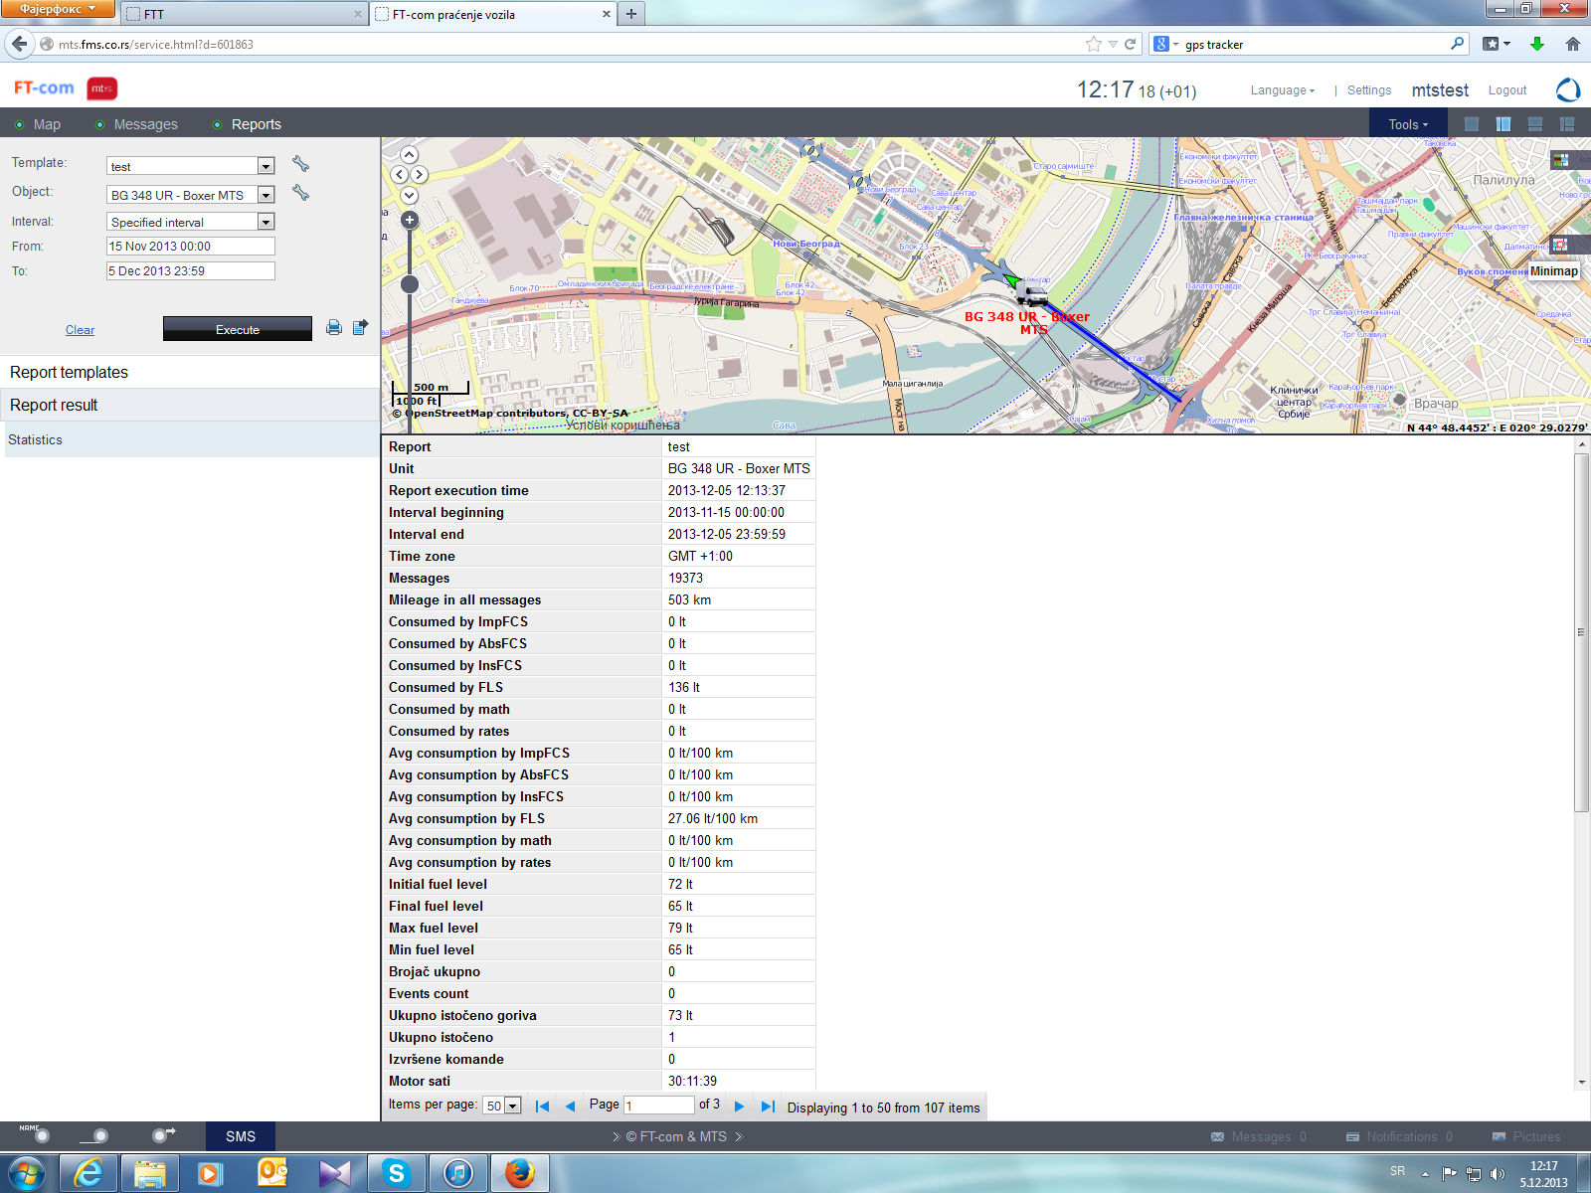The width and height of the screenshot is (1591, 1193).
Task: Click the map zoom slider handle
Action: tap(410, 284)
